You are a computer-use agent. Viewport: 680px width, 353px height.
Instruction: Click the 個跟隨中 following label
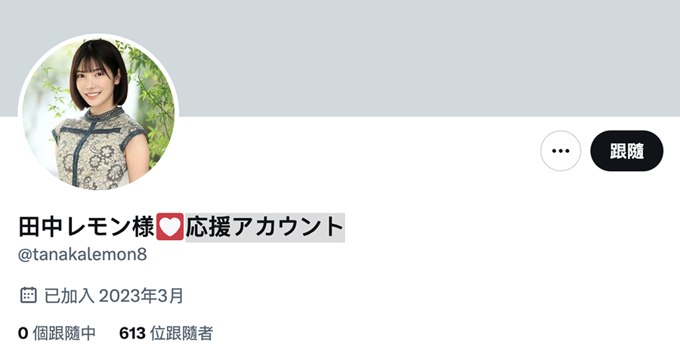pyautogui.click(x=64, y=333)
